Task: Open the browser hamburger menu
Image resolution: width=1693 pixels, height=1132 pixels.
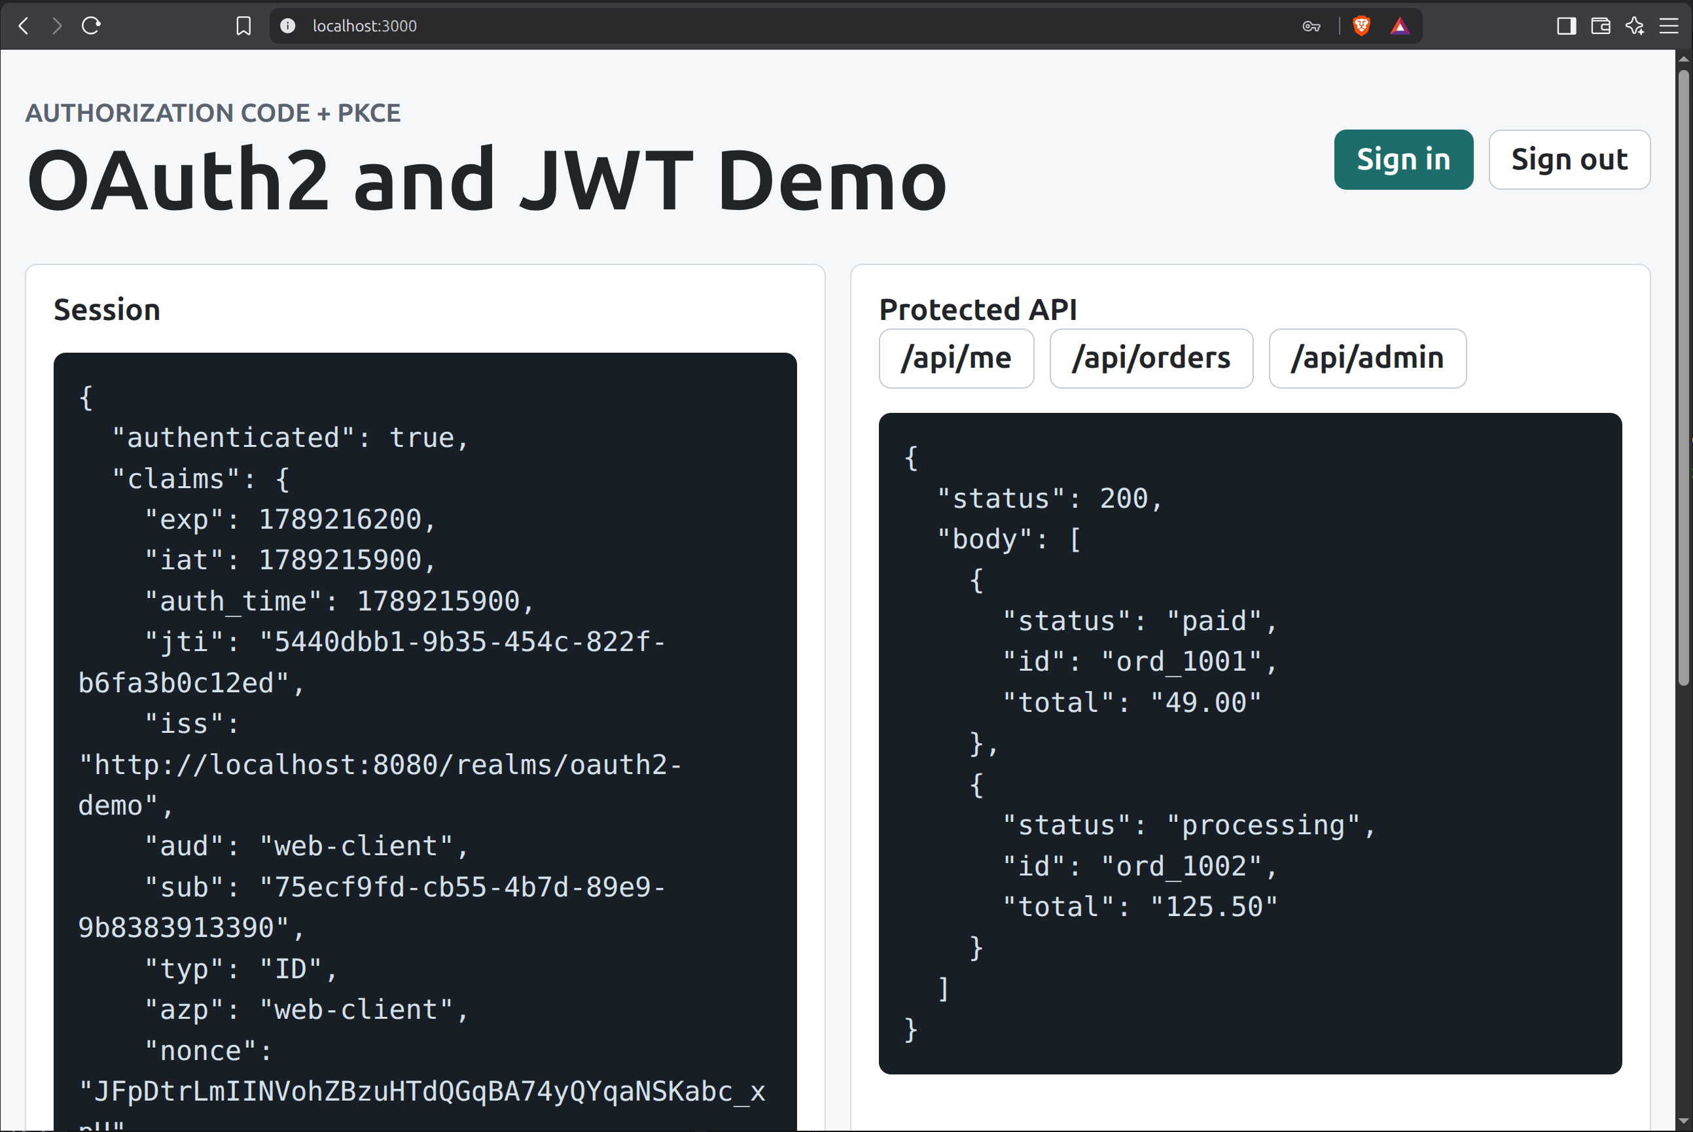Action: [x=1668, y=27]
